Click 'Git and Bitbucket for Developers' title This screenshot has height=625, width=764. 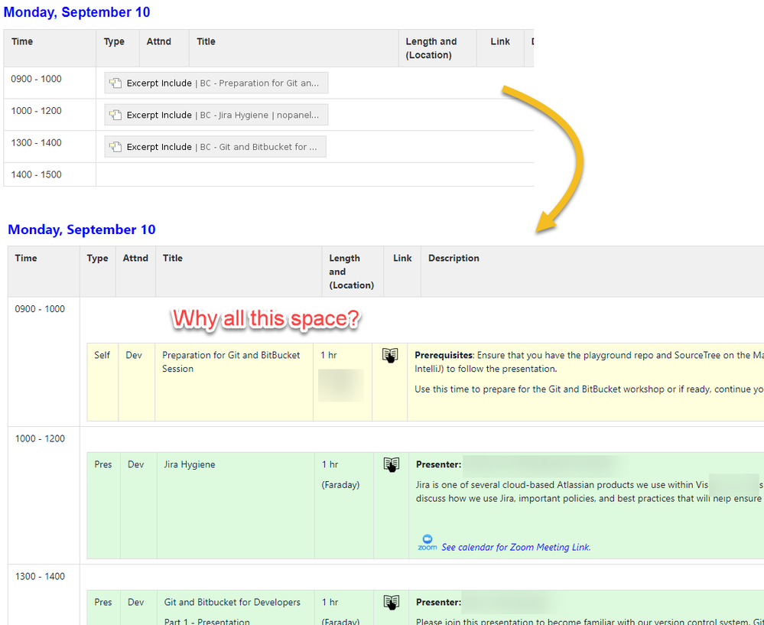(232, 602)
